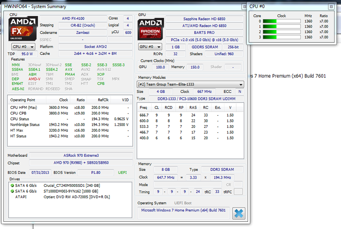Click the ASRock 970 Extreme3 motherboard field
The image size is (341, 229).
coord(81,156)
